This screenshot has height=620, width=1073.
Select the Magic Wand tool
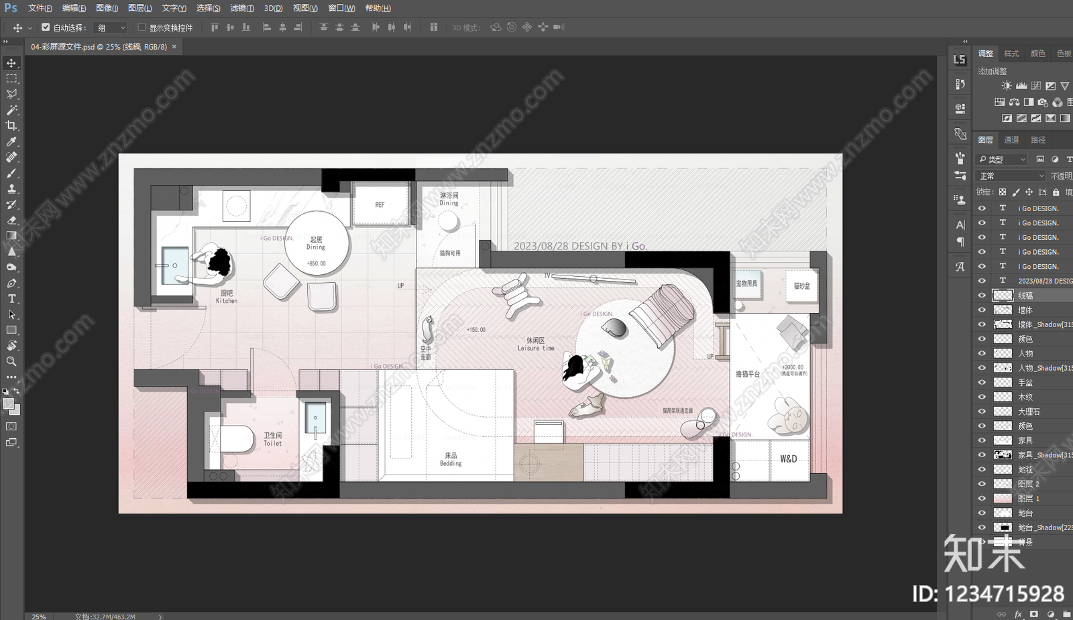(x=11, y=110)
